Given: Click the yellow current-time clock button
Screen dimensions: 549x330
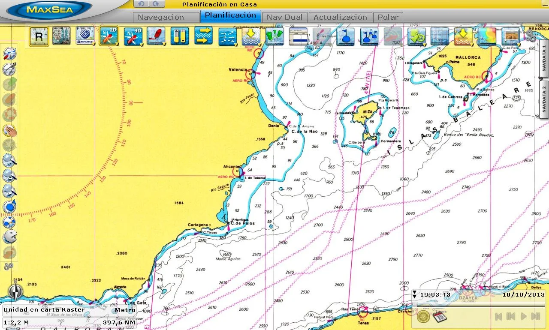Looking at the screenshot, I should [x=423, y=317].
